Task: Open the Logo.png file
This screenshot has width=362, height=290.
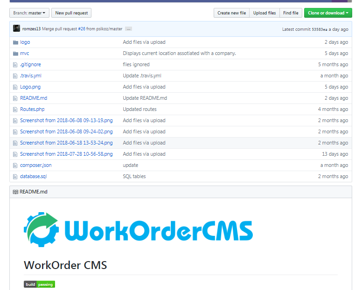Action: pyautogui.click(x=30, y=87)
